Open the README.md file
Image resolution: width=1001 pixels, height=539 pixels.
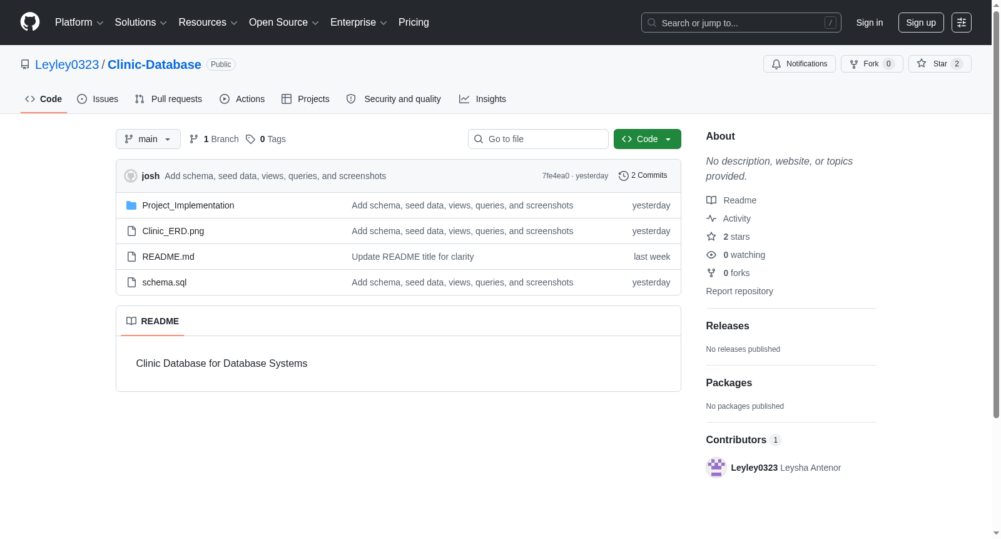click(x=168, y=257)
